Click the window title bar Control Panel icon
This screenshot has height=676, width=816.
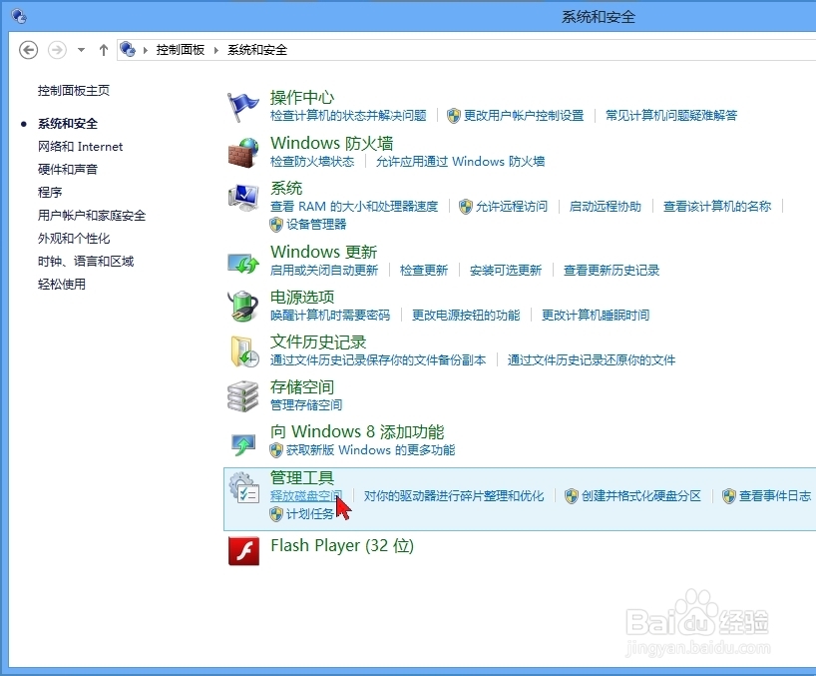[19, 16]
